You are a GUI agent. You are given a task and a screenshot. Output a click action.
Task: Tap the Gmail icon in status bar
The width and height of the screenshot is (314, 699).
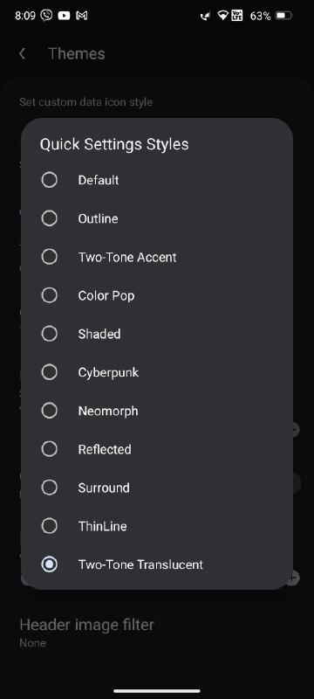click(x=81, y=16)
